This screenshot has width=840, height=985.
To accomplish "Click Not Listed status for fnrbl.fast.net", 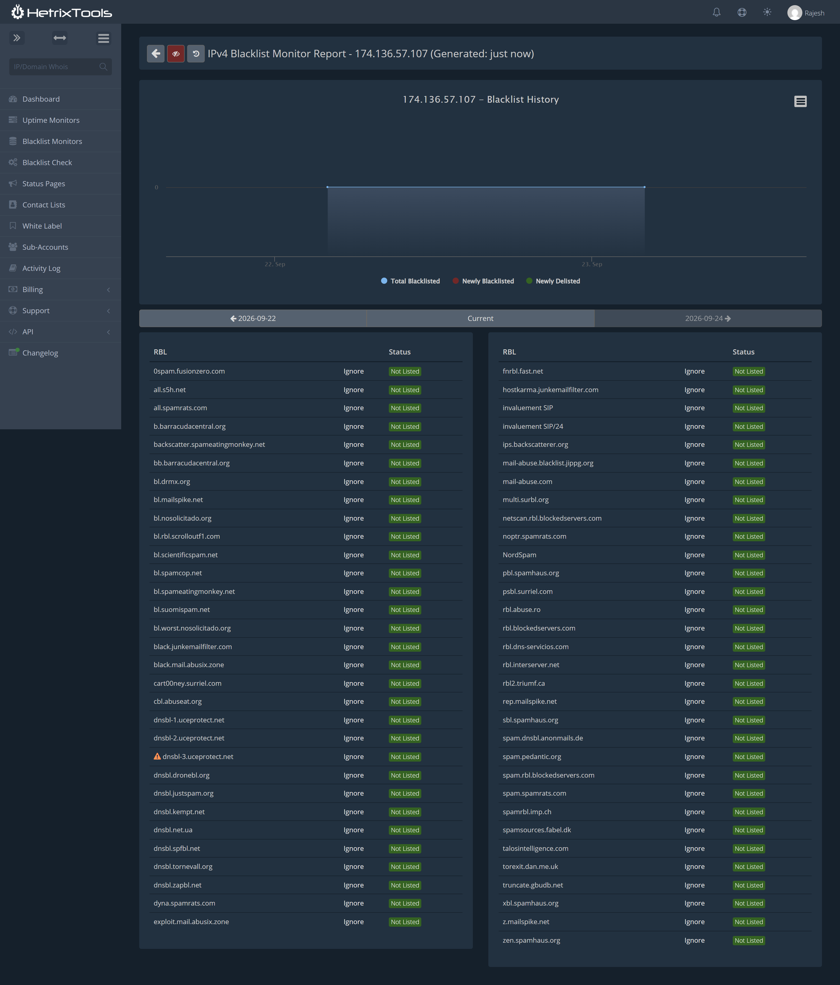I will point(749,371).
